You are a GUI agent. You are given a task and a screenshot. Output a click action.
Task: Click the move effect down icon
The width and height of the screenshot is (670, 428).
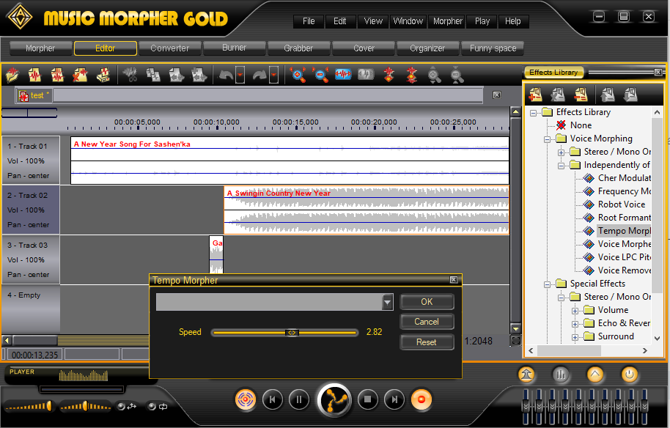[x=630, y=95]
